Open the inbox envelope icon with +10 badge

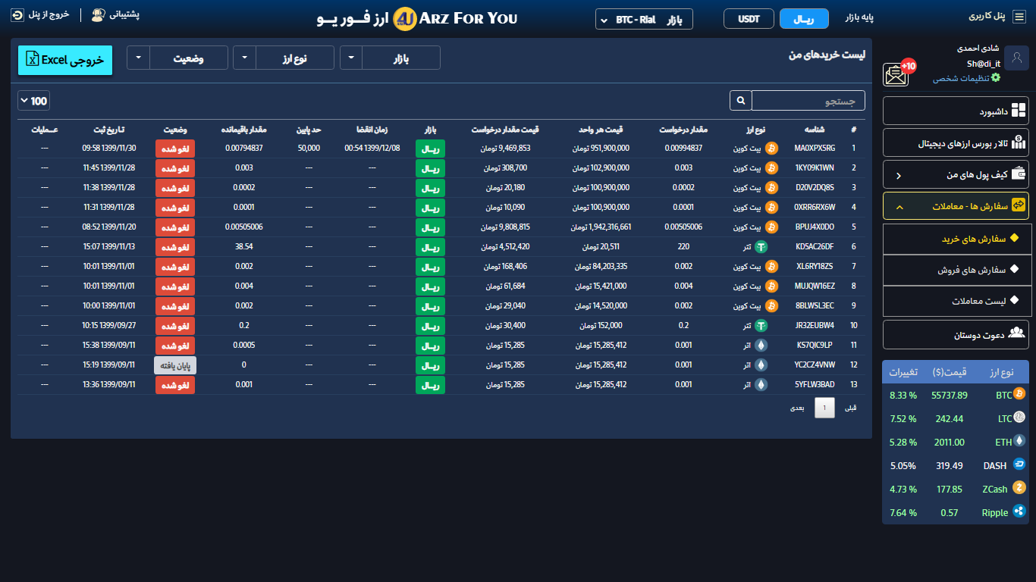point(897,74)
